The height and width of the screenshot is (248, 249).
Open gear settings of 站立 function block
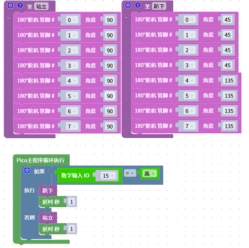pyautogui.click(x=10, y=5)
